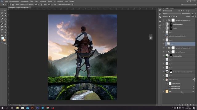Check the Восстановить историю checkbox
The height and width of the screenshot is (110, 197).
(x=58, y=5)
